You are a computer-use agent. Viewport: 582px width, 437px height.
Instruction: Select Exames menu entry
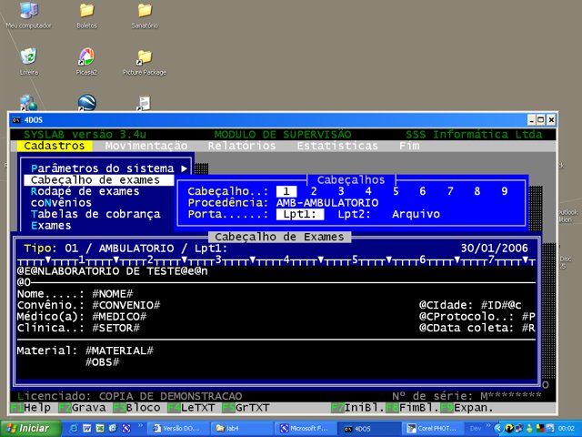point(51,226)
